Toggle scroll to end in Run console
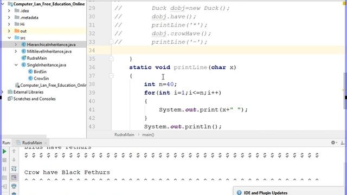The height and width of the screenshot is (195, 347). coord(14,177)
